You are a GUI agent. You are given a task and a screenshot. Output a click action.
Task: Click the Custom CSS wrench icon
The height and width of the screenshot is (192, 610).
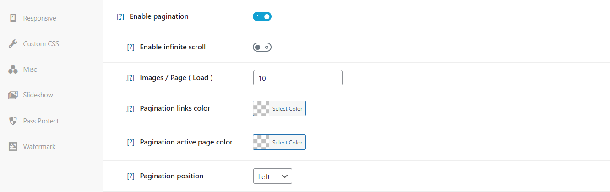[13, 44]
